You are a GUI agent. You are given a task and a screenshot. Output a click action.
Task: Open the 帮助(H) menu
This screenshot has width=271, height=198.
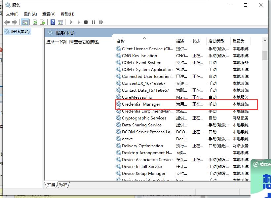[67, 14]
